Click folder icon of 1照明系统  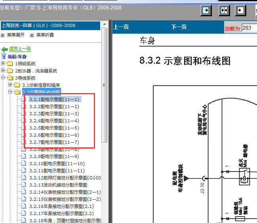[10, 63]
